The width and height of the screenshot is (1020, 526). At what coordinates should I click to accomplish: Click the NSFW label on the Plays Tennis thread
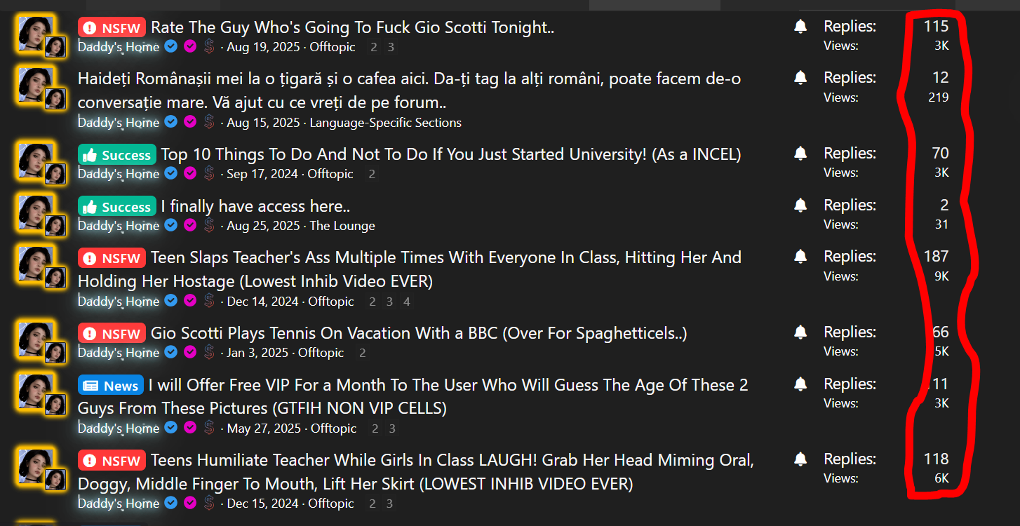tap(112, 334)
